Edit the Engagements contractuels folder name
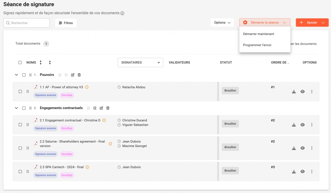The width and height of the screenshot is (331, 193). tap(101, 108)
